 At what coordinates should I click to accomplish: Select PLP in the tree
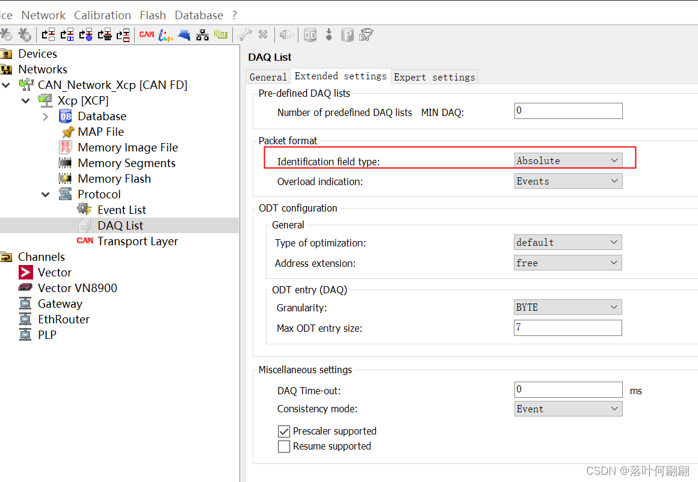coord(47,335)
